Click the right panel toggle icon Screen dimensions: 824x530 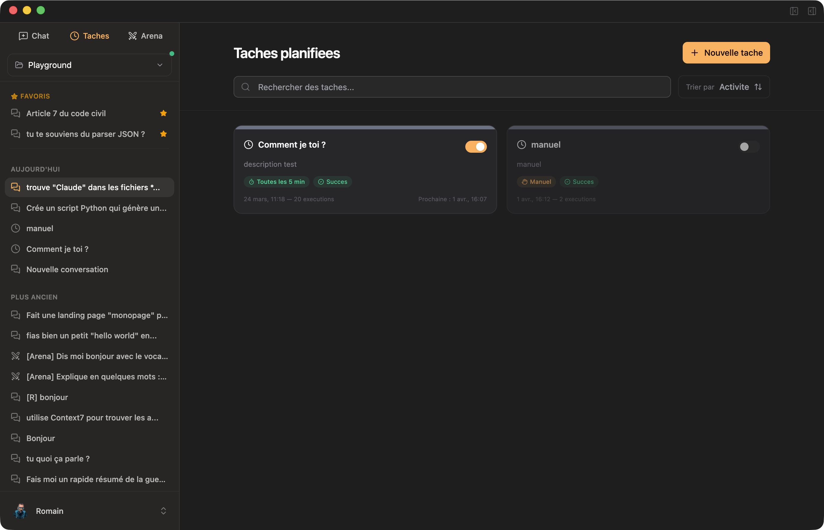[812, 11]
